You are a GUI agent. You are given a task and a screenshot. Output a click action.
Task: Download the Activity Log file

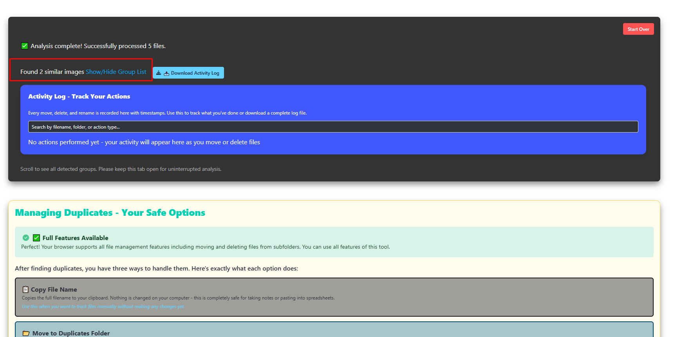[188, 73]
